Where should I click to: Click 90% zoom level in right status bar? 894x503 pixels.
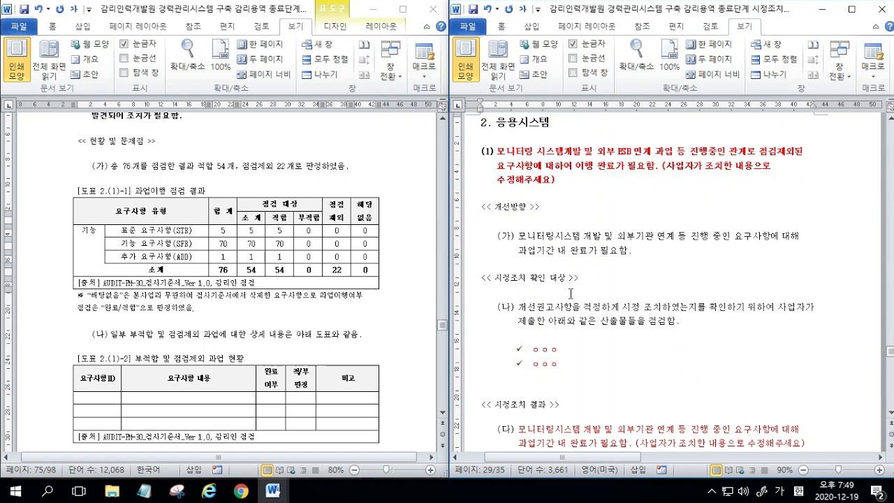(784, 470)
